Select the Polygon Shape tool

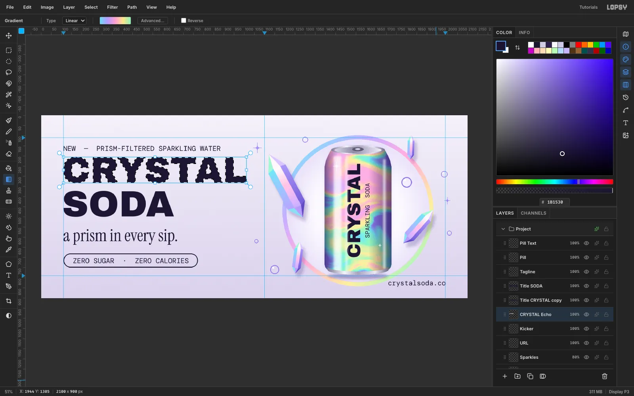9,264
